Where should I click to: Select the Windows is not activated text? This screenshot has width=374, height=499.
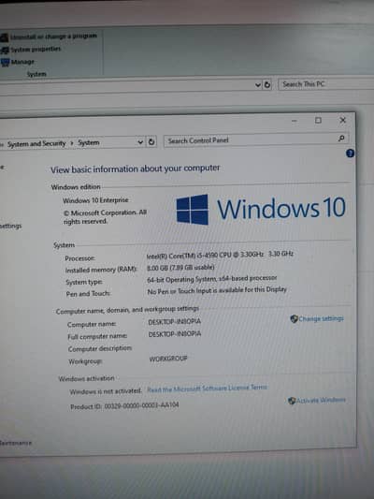[106, 391]
